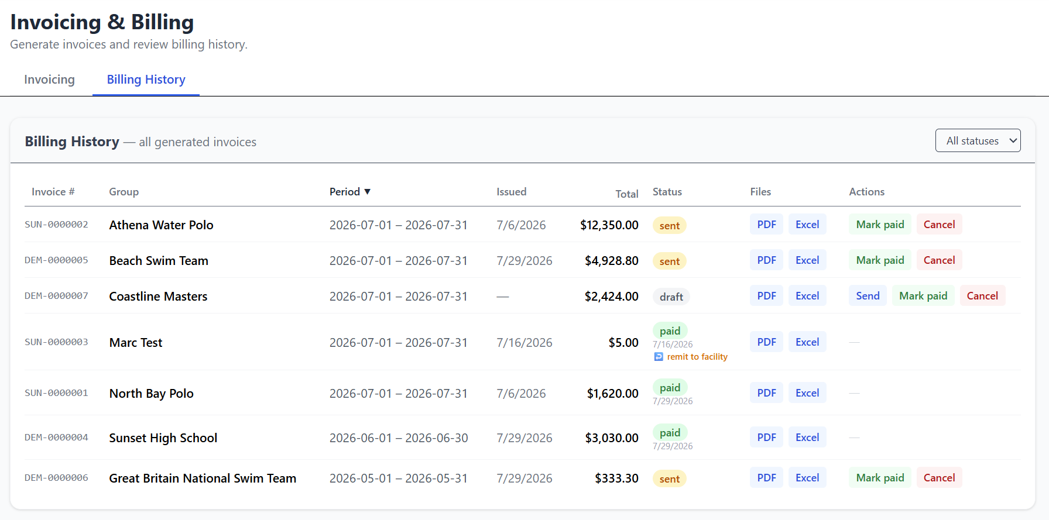Select invoice number DEM-0000007
Image resolution: width=1049 pixels, height=520 pixels.
(56, 296)
